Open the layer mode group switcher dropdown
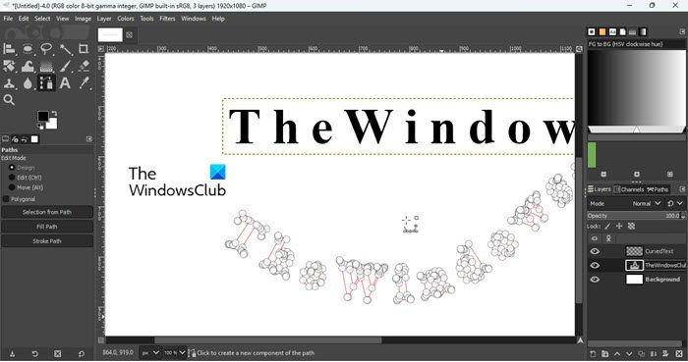688x362 pixels. pyautogui.click(x=675, y=203)
